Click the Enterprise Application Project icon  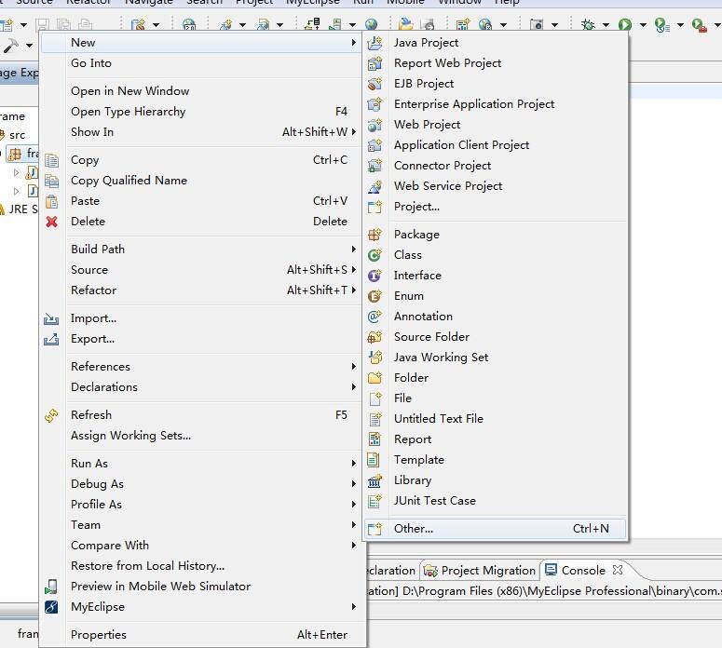coord(375,104)
